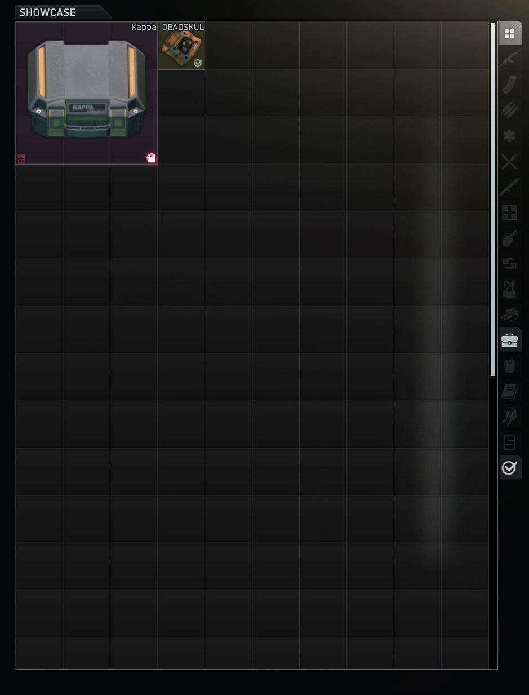This screenshot has width=529, height=695.
Task: Filter by medical cross icon
Action: (510, 213)
